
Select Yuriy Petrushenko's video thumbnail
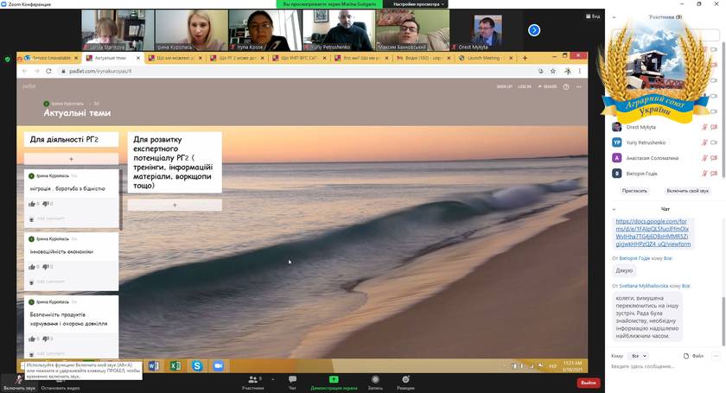[x=339, y=30]
